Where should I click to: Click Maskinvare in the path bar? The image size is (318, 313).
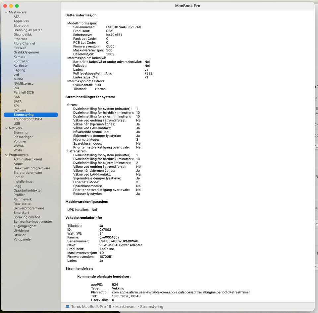pyautogui.click(x=125, y=307)
